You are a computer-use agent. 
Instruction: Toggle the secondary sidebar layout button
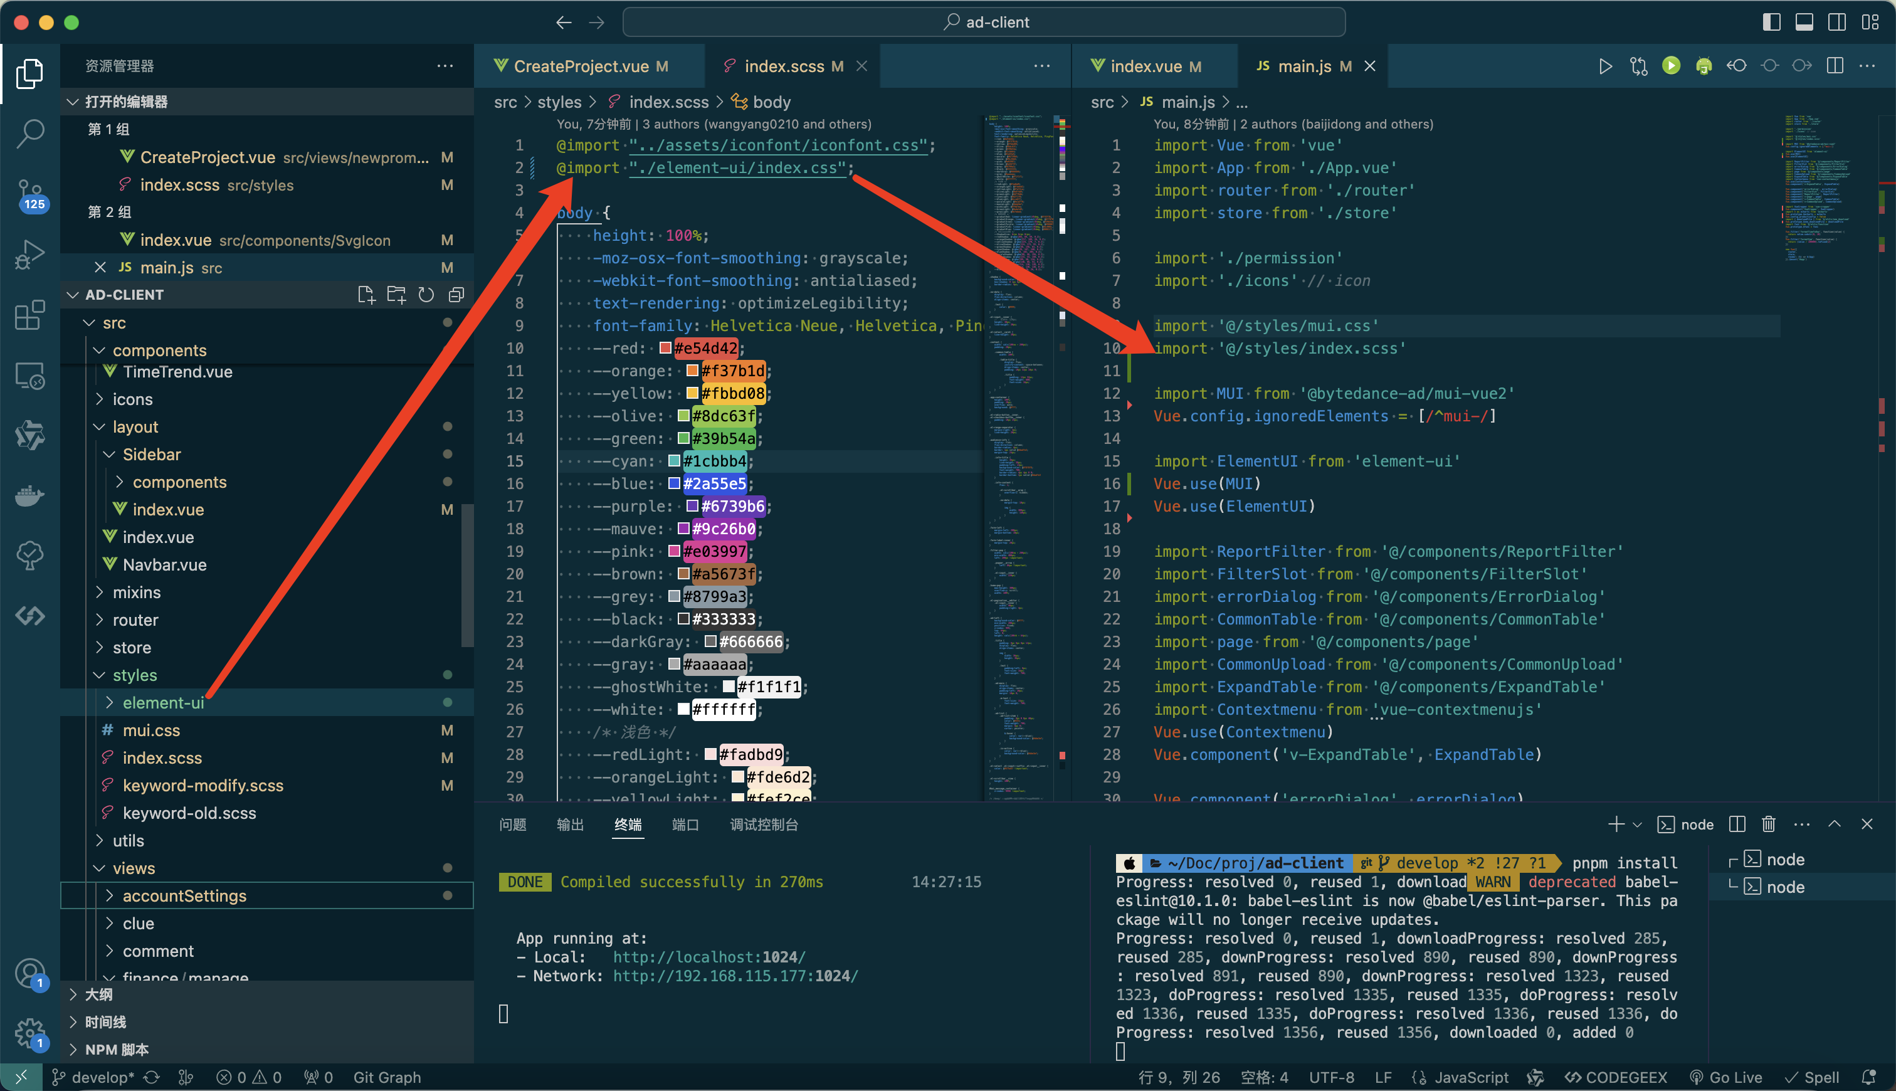(1837, 22)
